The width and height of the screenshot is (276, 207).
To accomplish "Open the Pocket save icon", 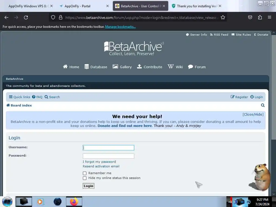I will coord(250,18).
